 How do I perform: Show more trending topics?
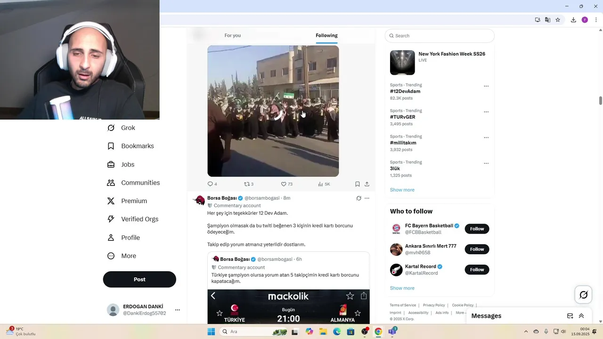coord(402,190)
